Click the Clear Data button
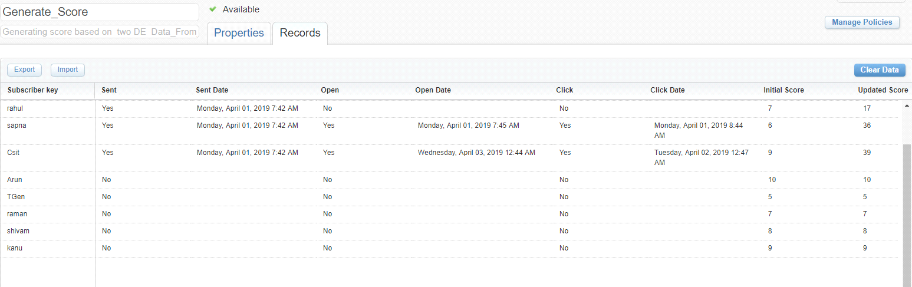This screenshot has height=287, width=912. coord(880,70)
